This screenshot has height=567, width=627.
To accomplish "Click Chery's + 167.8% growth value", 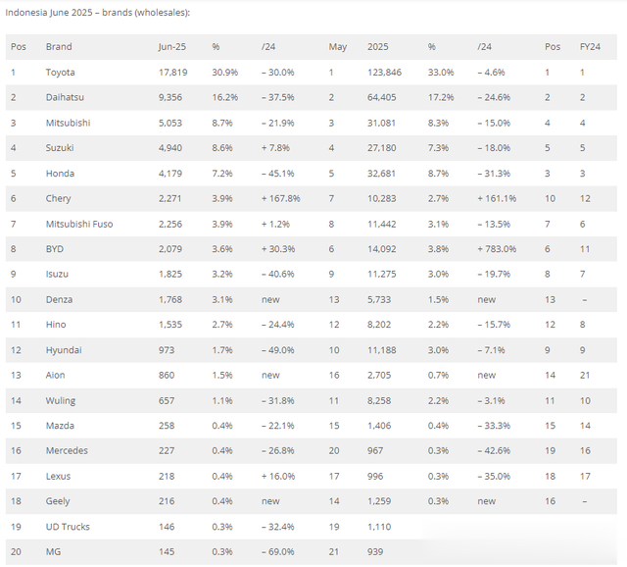I will point(281,198).
